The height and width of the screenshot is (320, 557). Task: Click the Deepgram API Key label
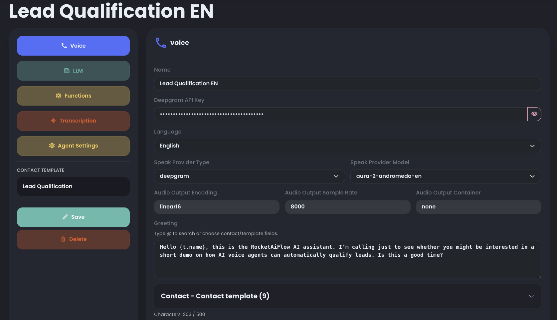tap(179, 100)
